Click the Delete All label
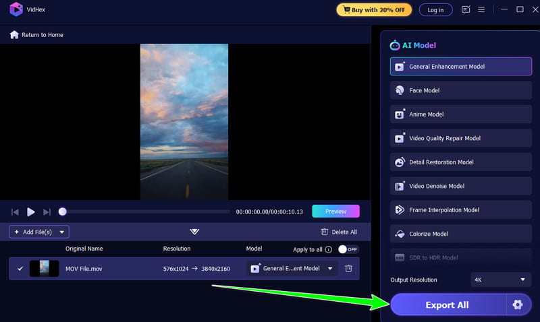This screenshot has height=322, width=540. coord(344,232)
